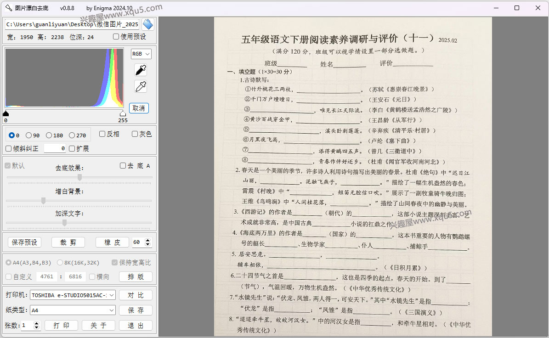This screenshot has width=549, height=338.
Task: Click the 橡皮 eraser button
Action: click(x=113, y=242)
